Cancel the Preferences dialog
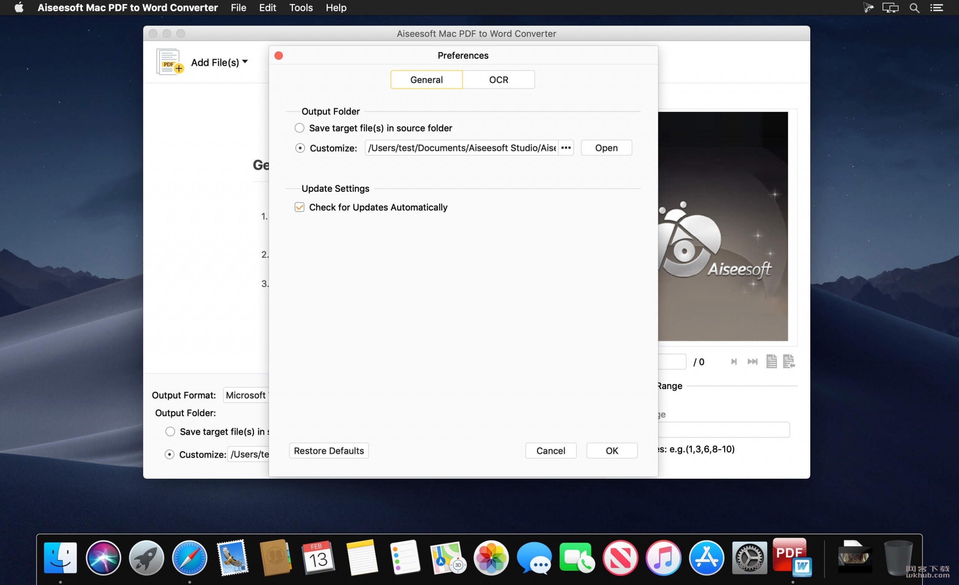The width and height of the screenshot is (959, 585). [x=550, y=451]
